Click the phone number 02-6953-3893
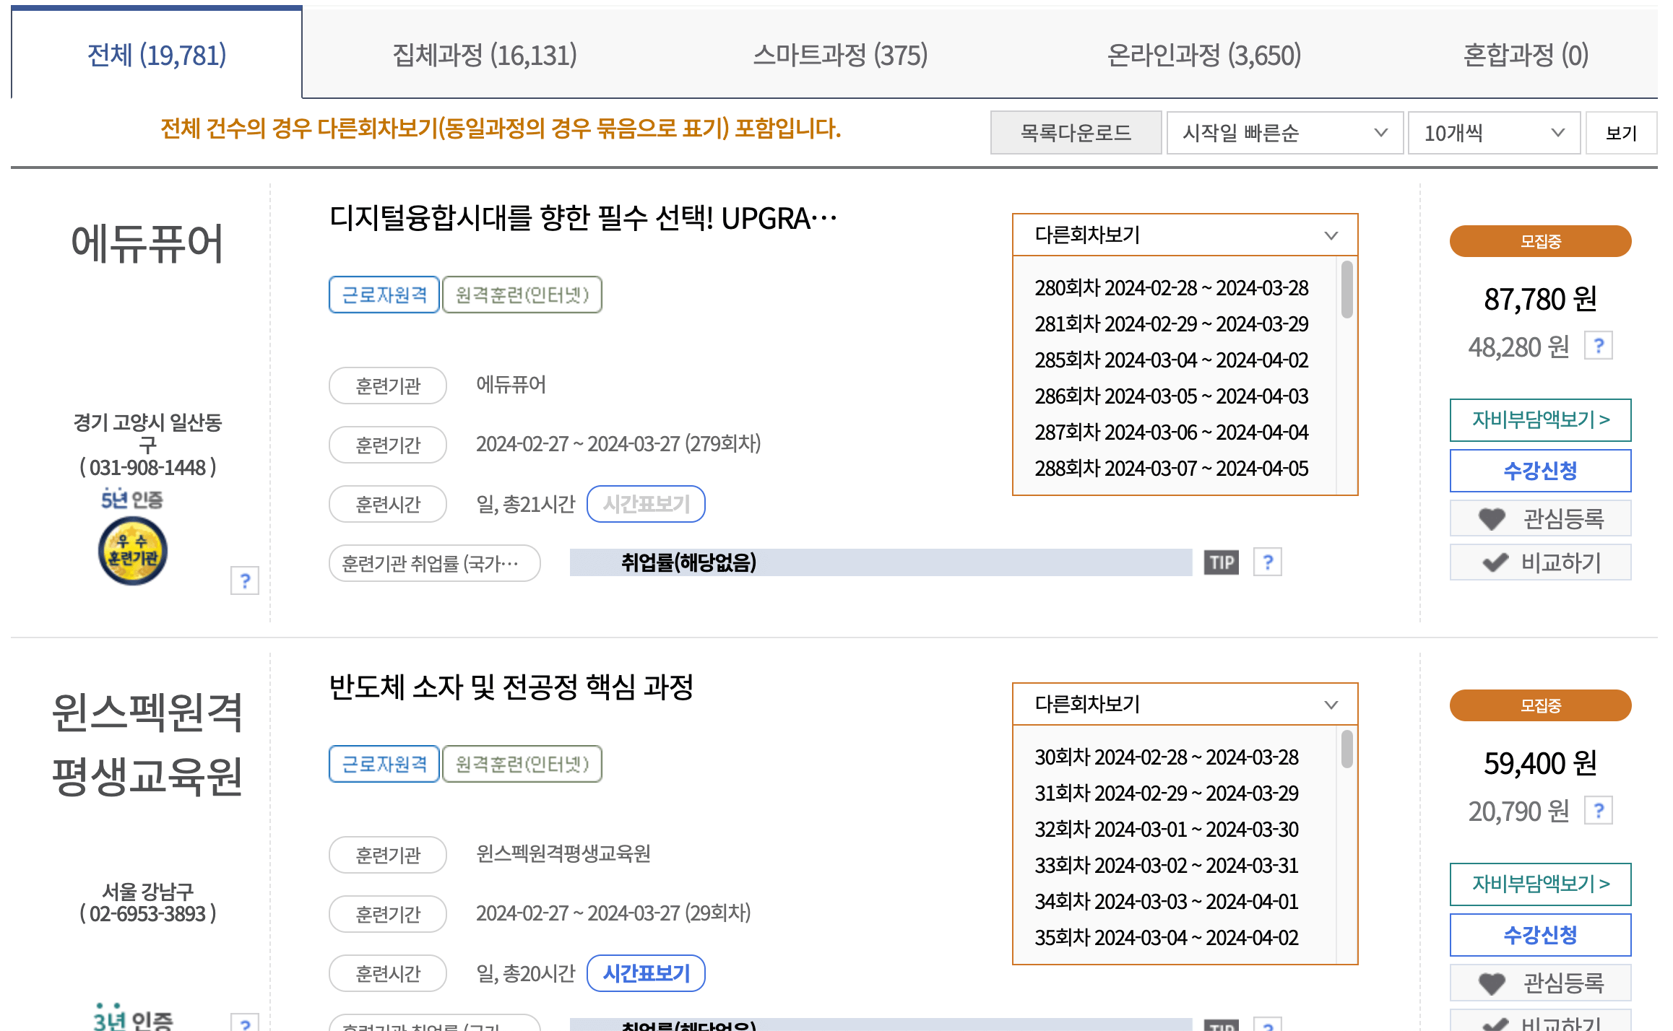Viewport: 1673px width, 1031px height. pos(147,914)
